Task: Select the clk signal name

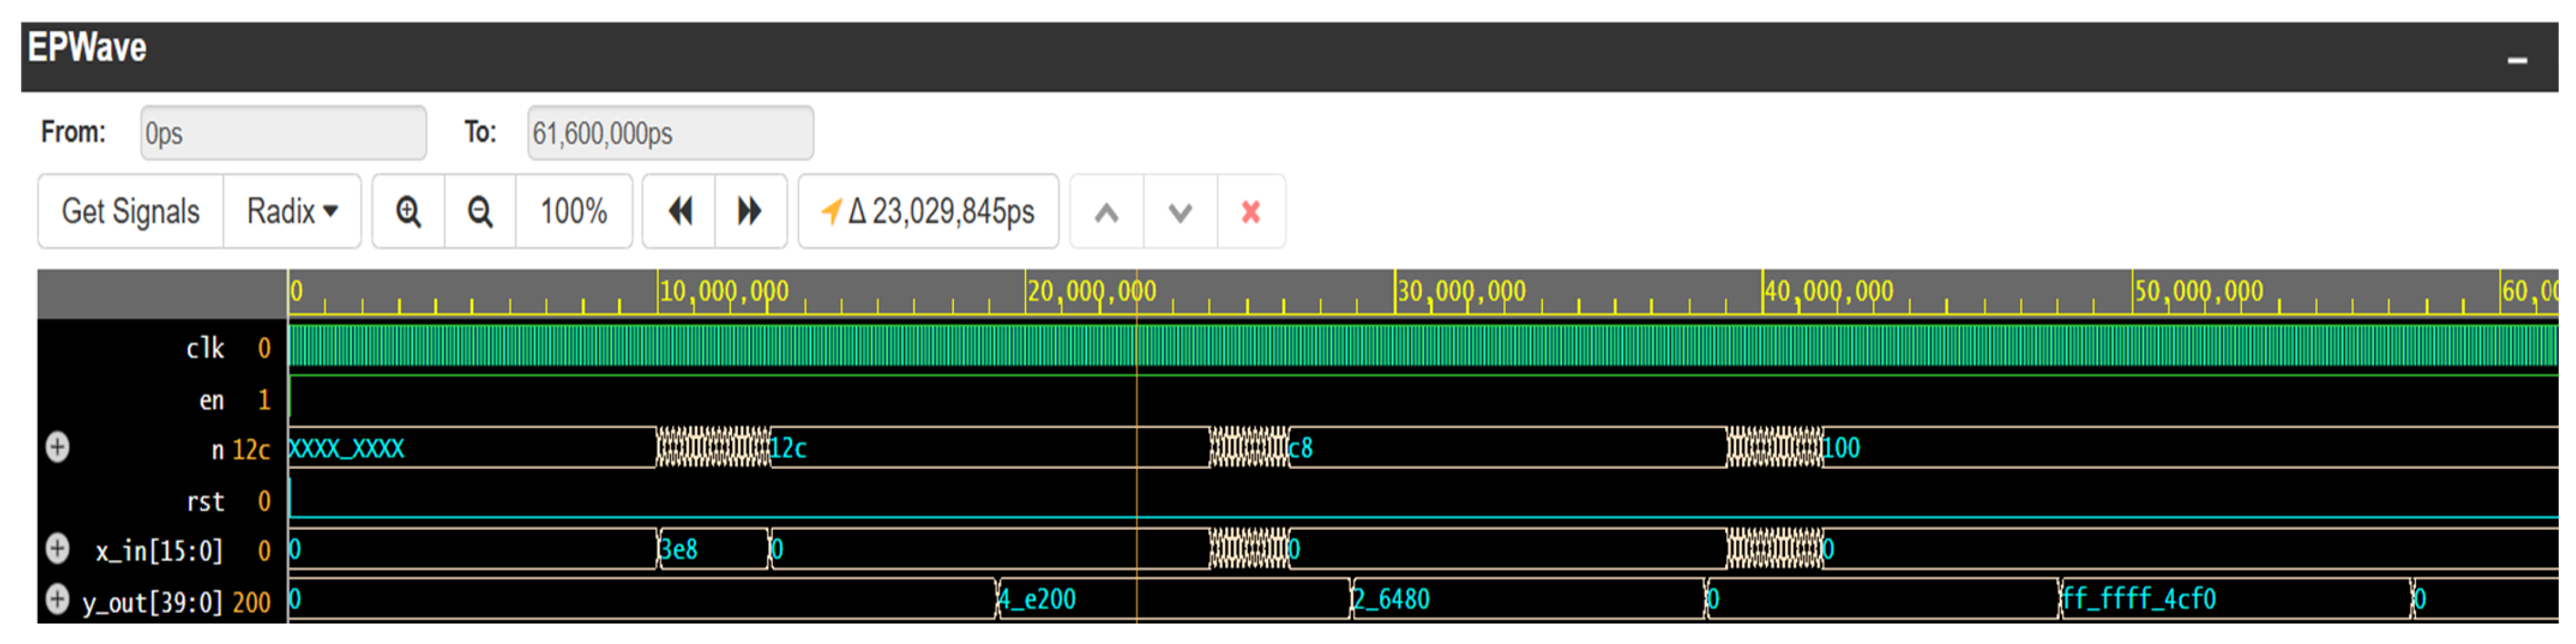Action: pos(205,348)
